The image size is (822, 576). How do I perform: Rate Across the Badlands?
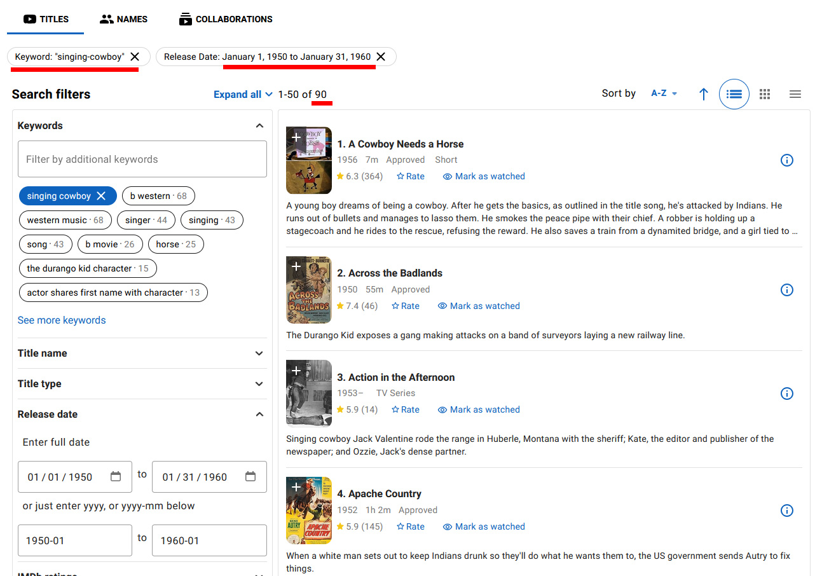(x=406, y=306)
